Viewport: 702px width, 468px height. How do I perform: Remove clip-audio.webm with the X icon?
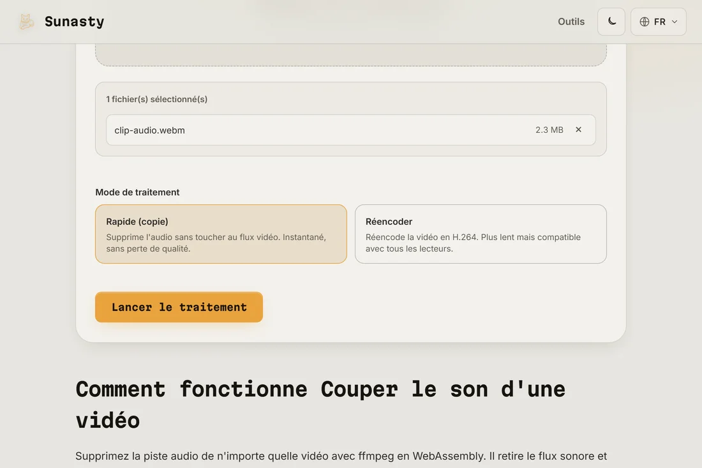pos(578,130)
